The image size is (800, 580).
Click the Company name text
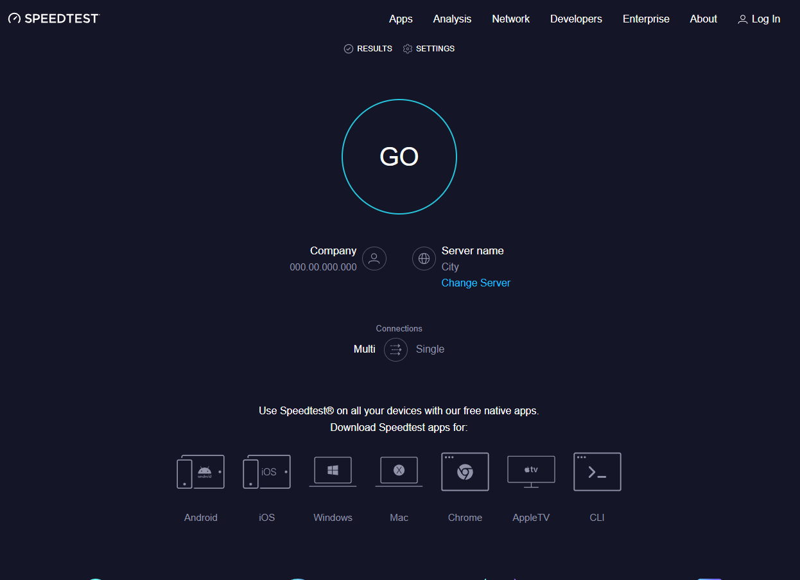tap(333, 251)
